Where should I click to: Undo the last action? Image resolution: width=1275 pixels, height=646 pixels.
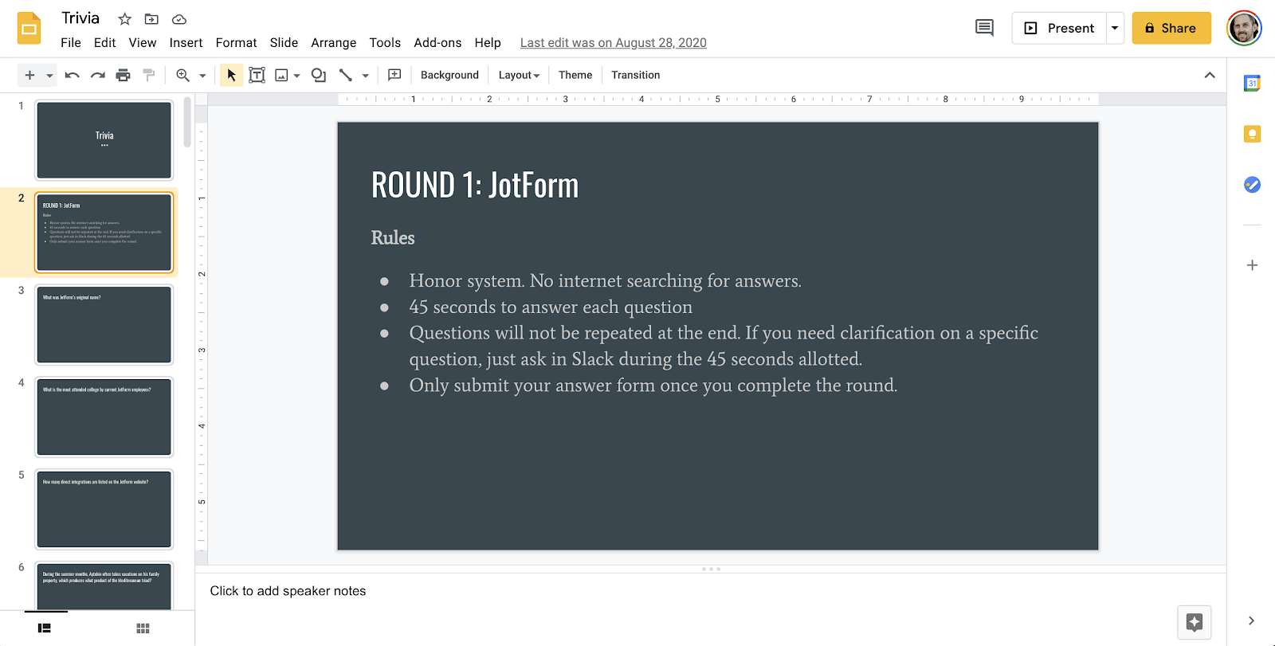pos(72,75)
